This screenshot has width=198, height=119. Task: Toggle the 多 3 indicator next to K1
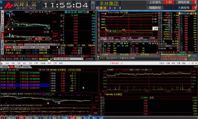(103, 8)
